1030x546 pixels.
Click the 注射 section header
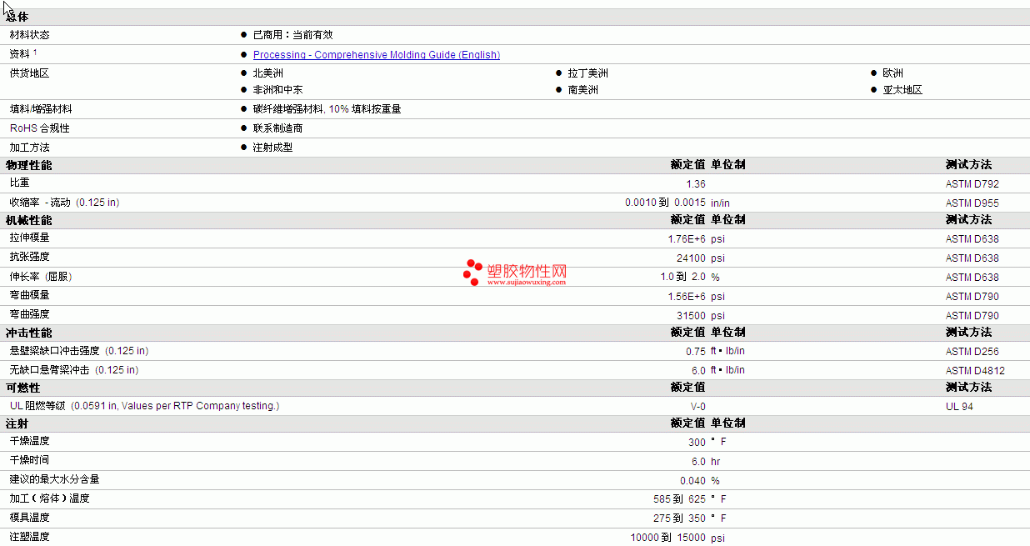[17, 423]
